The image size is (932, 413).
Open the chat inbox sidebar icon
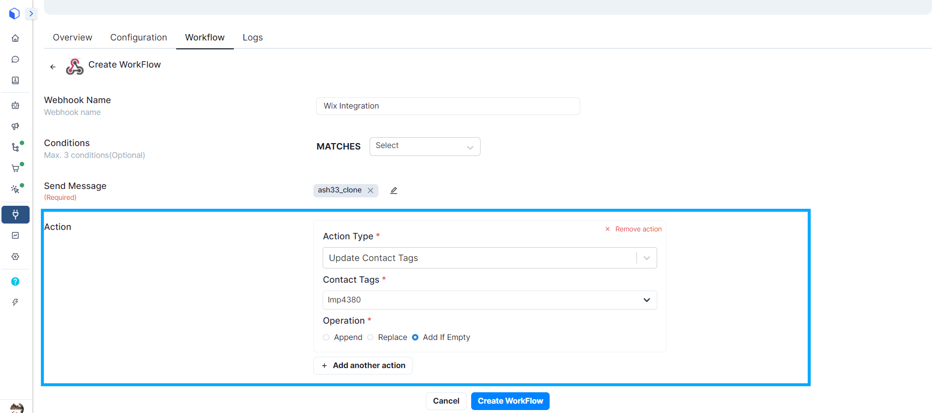point(15,59)
